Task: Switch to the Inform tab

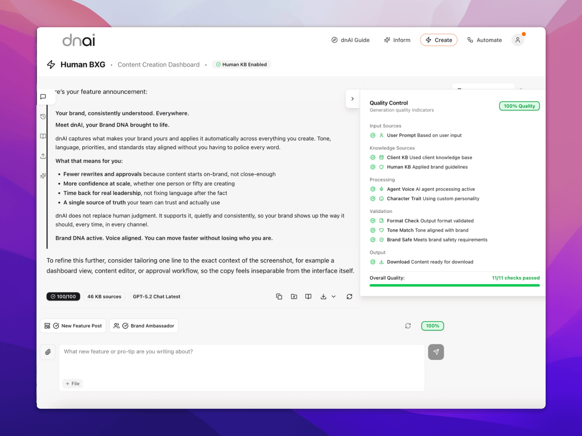Action: tap(397, 40)
